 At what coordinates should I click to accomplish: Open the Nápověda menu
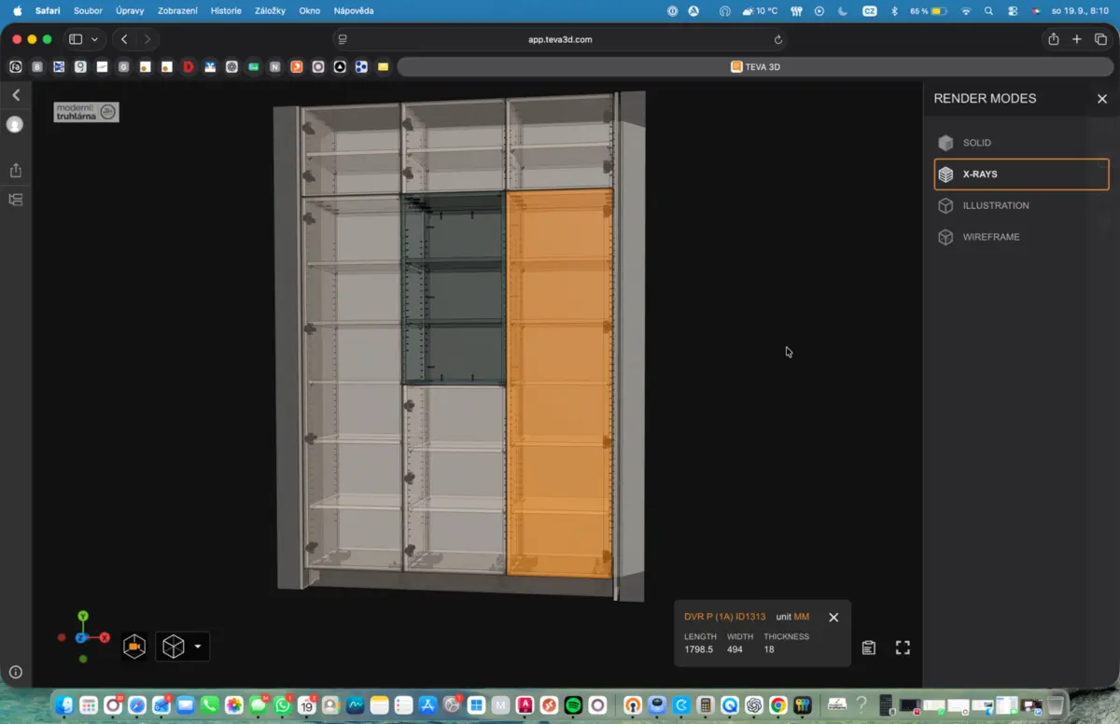tap(354, 11)
